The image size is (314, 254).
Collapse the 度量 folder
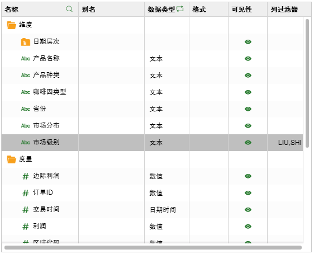tap(11, 159)
